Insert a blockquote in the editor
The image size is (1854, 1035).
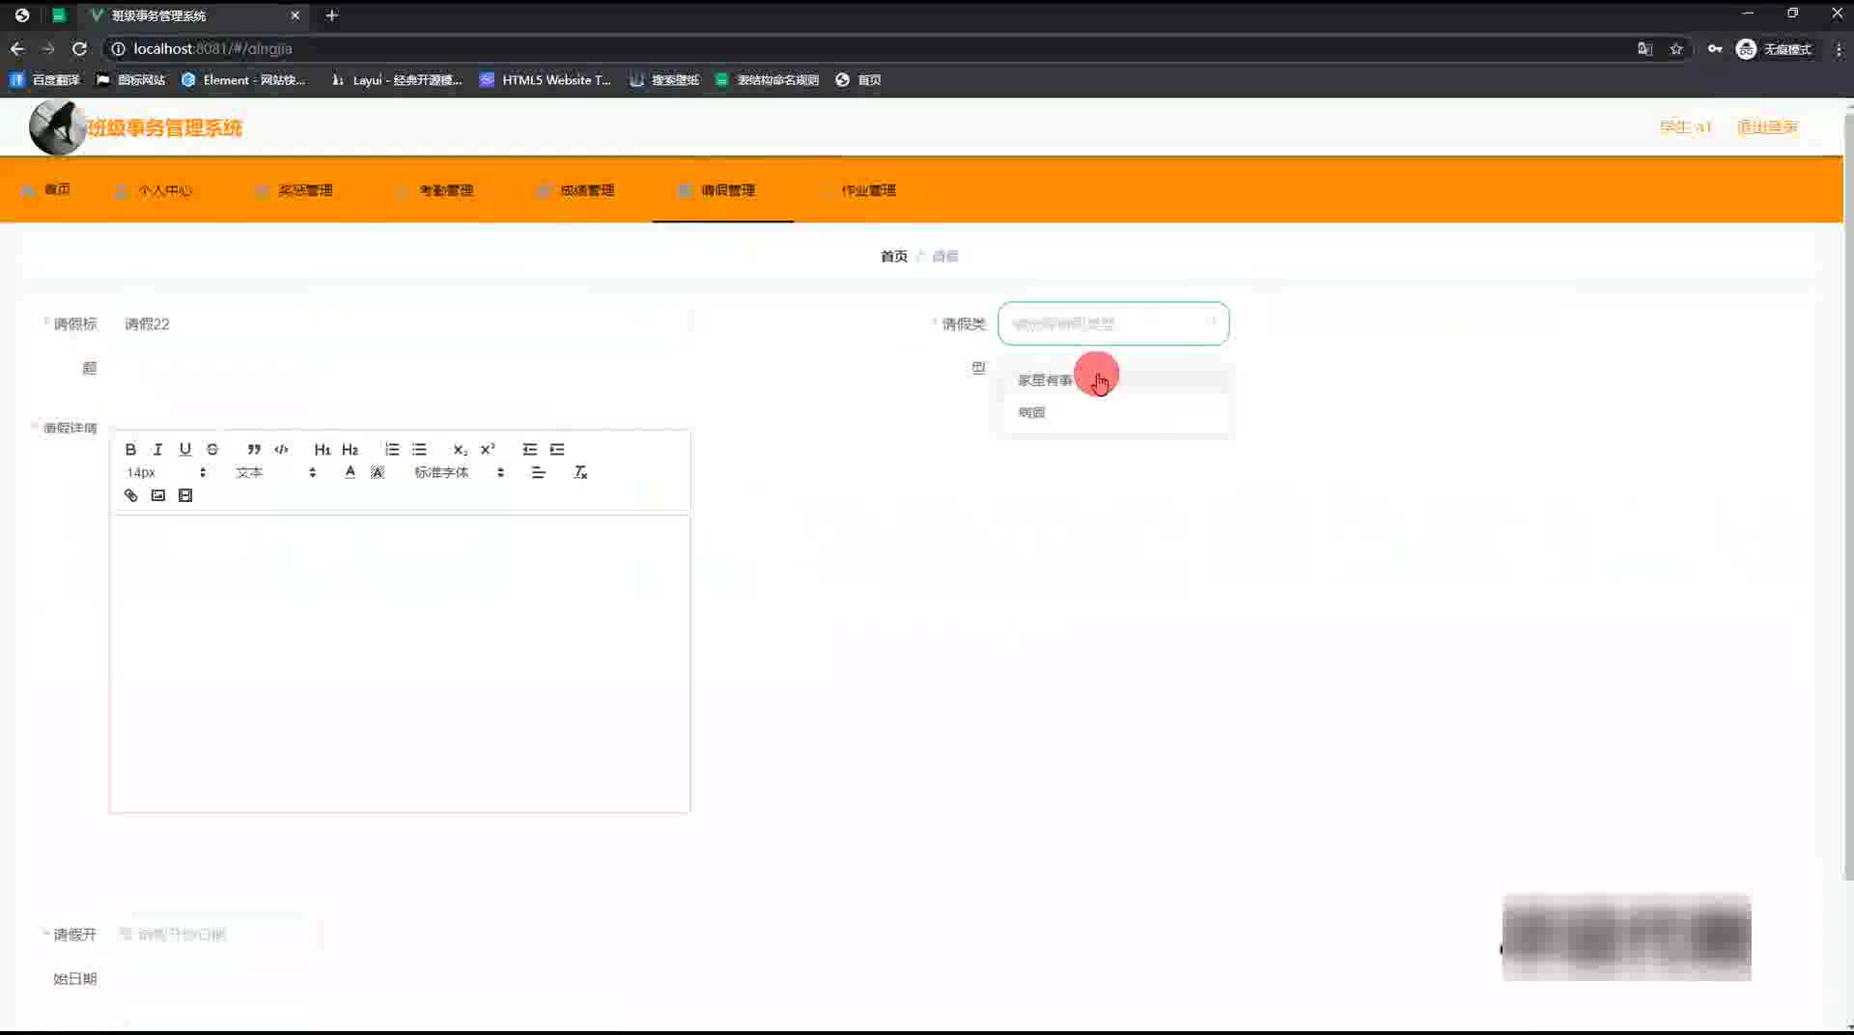coord(254,449)
